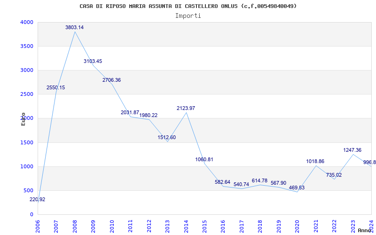Click the x-axis year 2010
The width and height of the screenshot is (376, 235).
click(112, 227)
